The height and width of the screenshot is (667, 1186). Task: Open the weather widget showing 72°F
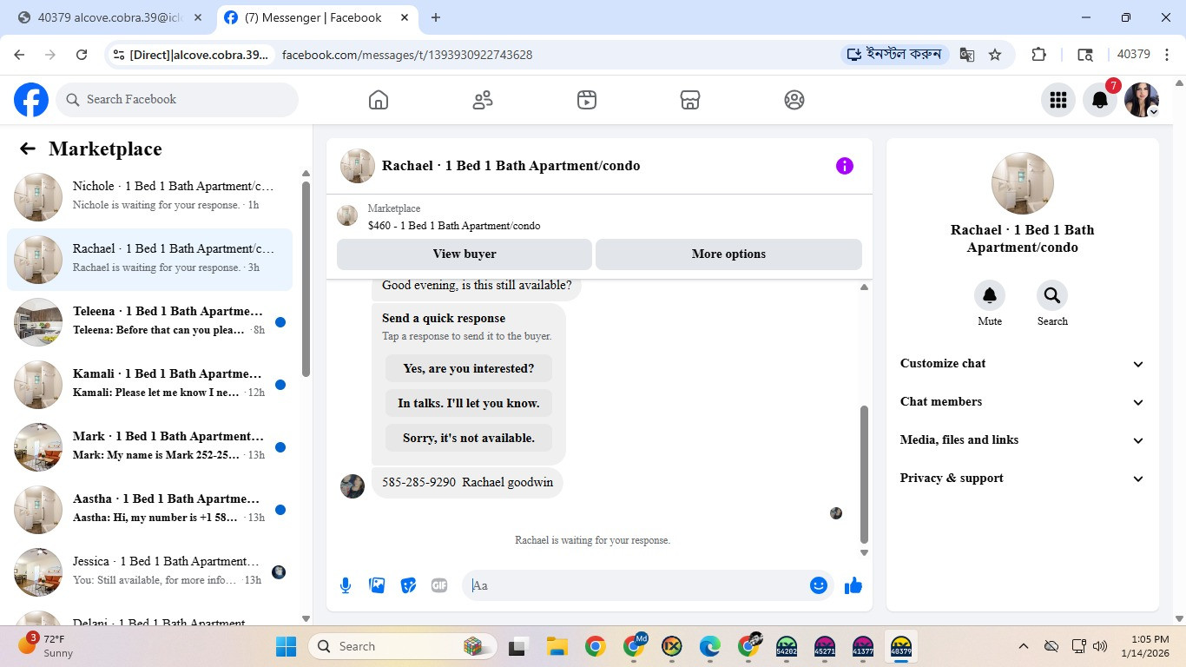click(48, 646)
